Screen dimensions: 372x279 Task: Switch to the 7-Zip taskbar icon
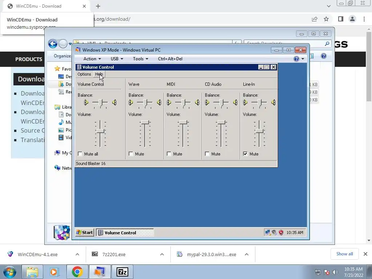pos(123,272)
